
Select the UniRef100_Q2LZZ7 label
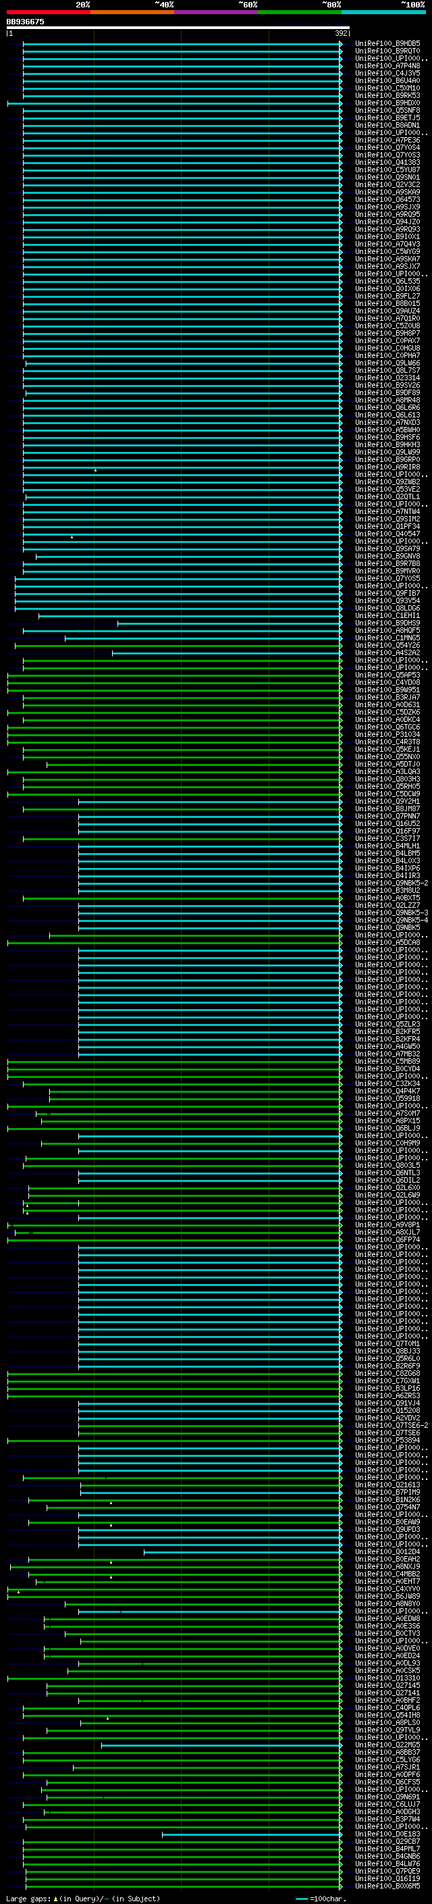(387, 904)
